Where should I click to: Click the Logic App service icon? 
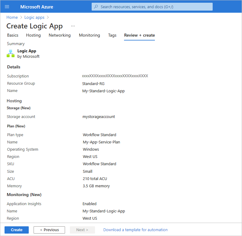coord(11,54)
